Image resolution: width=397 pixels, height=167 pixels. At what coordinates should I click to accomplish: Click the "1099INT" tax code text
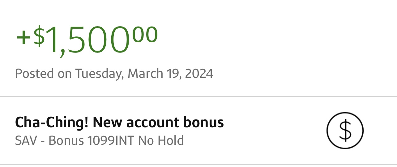[111, 141]
